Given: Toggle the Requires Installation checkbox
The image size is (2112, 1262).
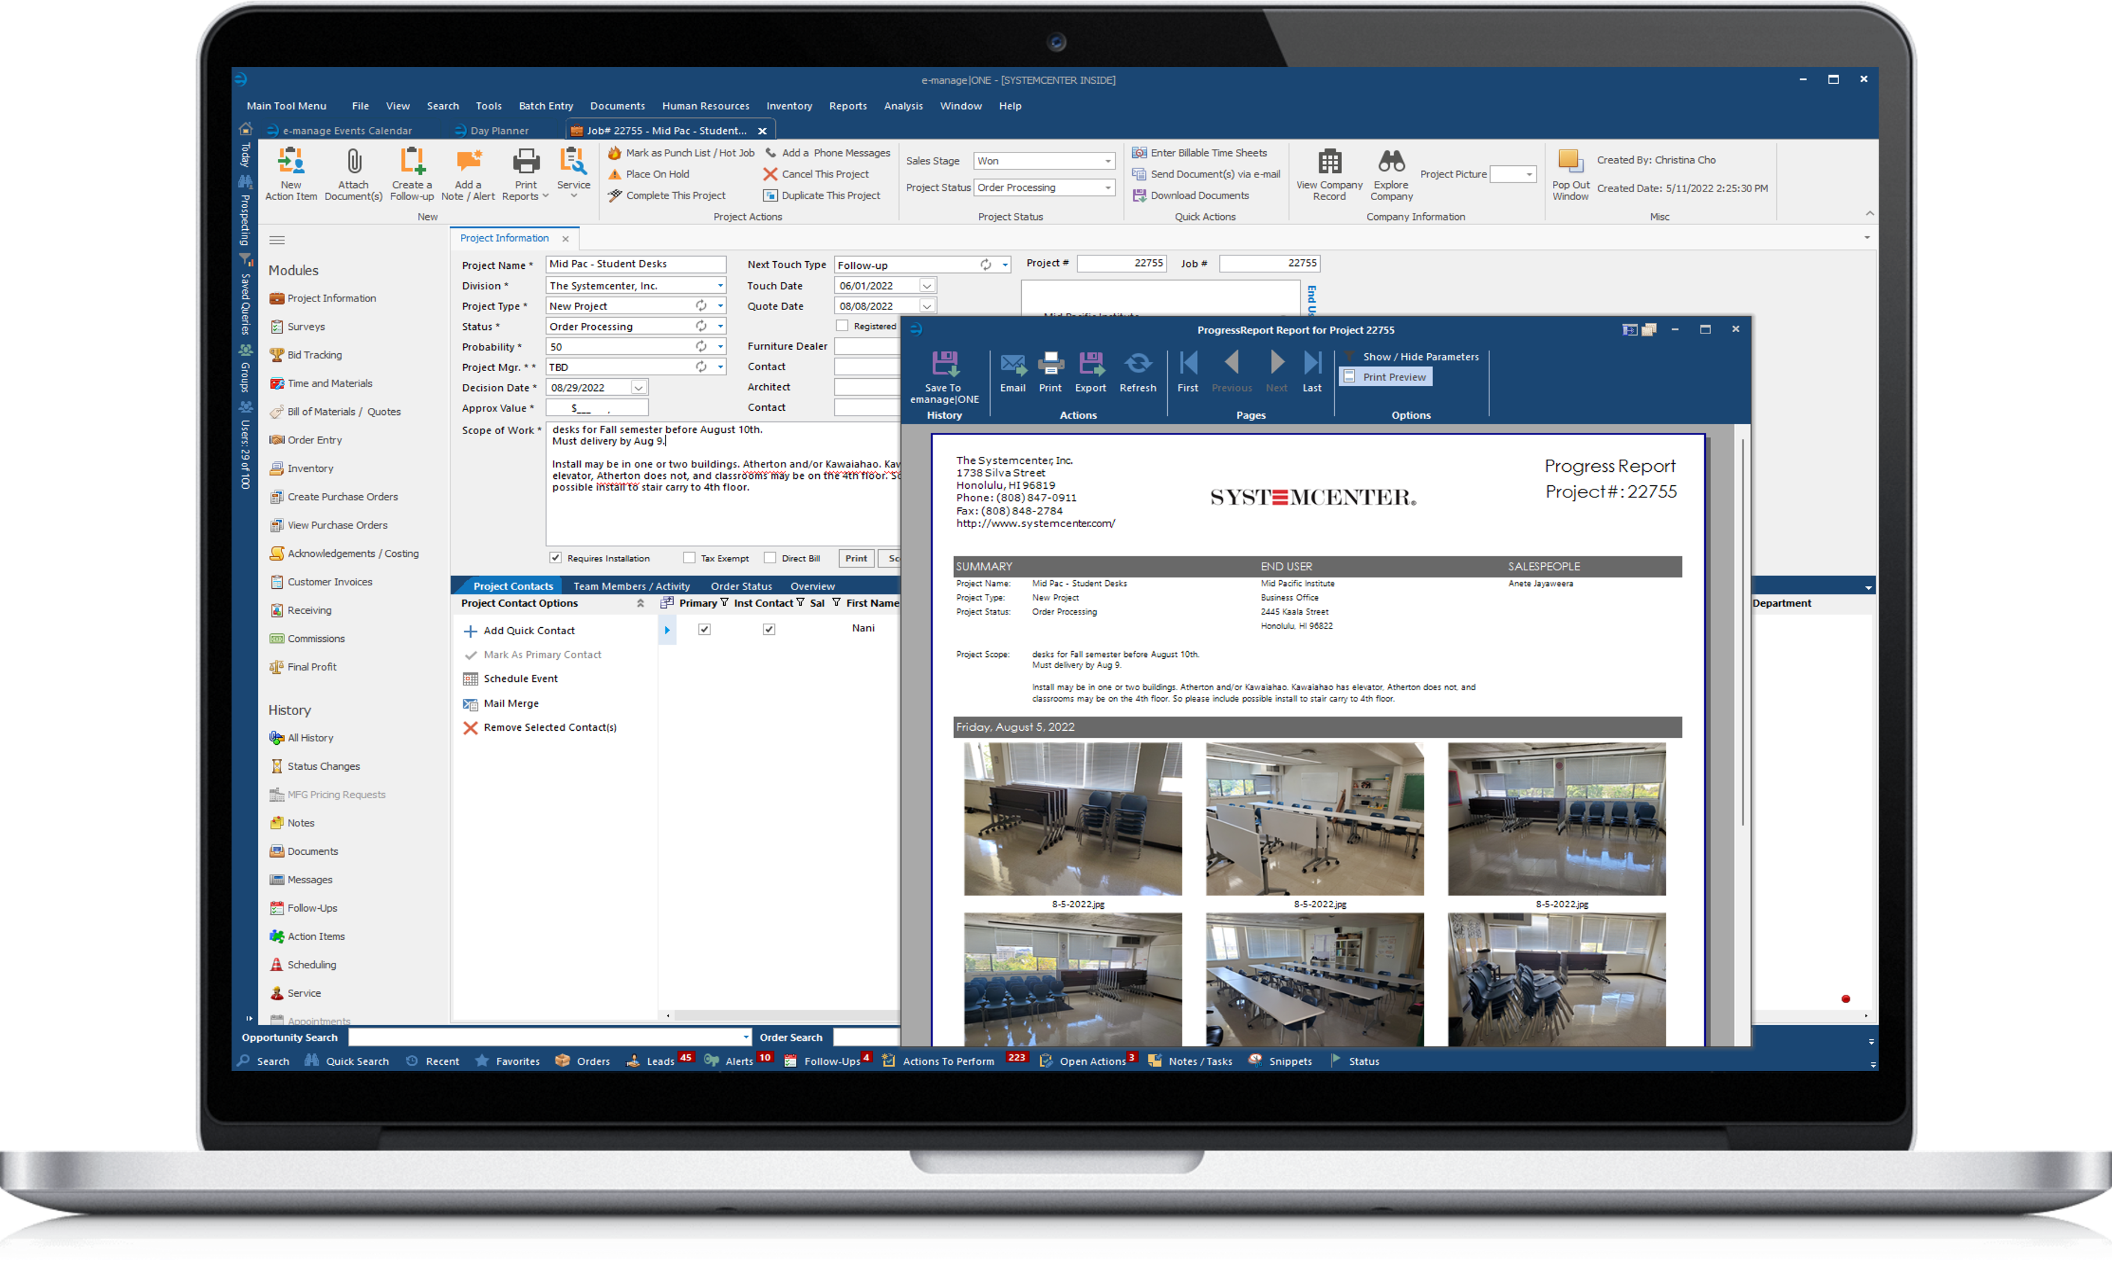Looking at the screenshot, I should [x=555, y=558].
